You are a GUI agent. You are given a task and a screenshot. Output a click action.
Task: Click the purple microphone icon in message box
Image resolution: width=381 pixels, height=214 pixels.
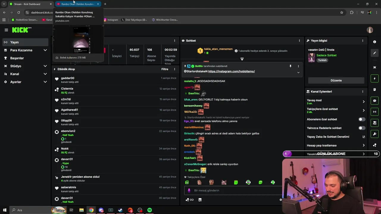(189, 190)
